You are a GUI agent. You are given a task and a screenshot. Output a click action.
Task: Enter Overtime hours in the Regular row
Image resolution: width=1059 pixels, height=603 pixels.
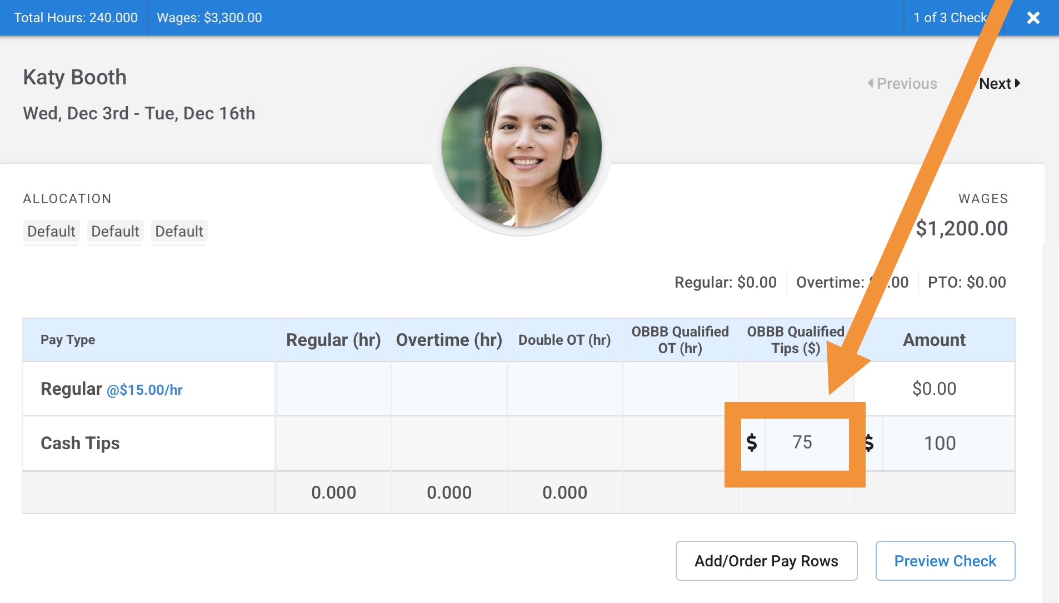(449, 389)
